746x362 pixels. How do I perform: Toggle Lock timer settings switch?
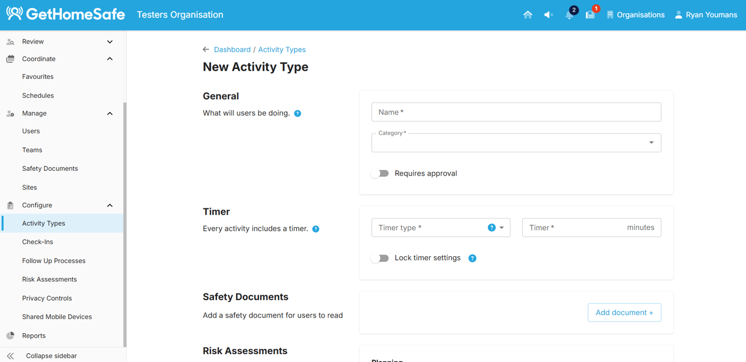pyautogui.click(x=380, y=258)
